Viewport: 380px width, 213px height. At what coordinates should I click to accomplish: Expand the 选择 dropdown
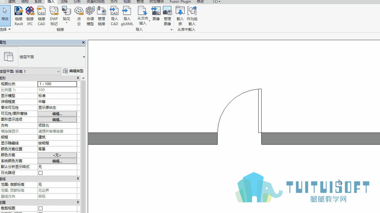(5, 29)
